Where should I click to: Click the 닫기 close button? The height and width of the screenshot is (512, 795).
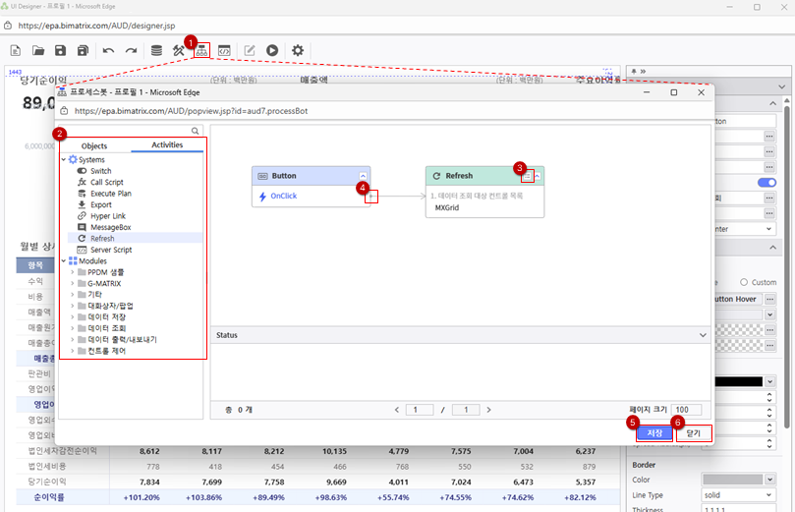pyautogui.click(x=693, y=432)
